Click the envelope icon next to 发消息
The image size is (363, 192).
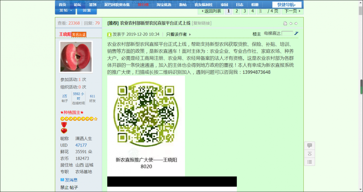point(62,180)
